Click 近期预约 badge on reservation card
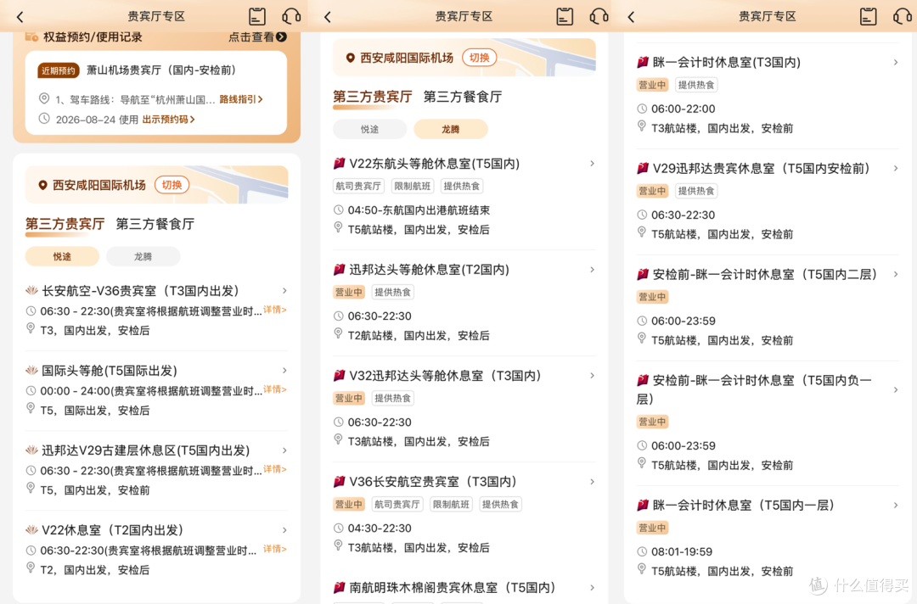This screenshot has width=917, height=604. click(59, 70)
